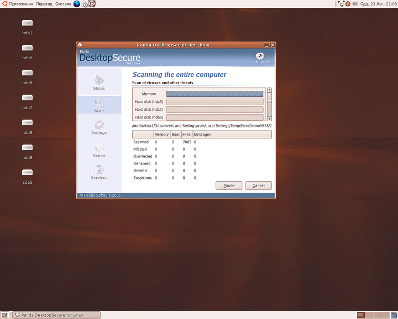Image resolution: width=398 pixels, height=319 pixels.
Task: Click the Help question mark icon
Action: pyautogui.click(x=260, y=56)
